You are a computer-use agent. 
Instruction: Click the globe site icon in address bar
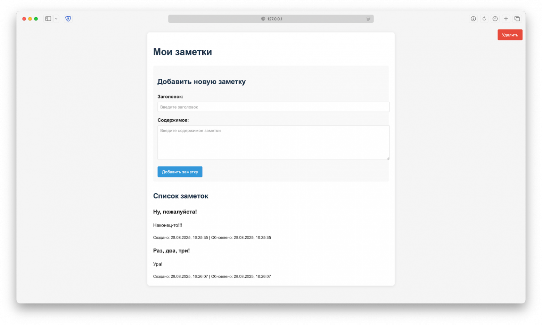[x=263, y=19]
